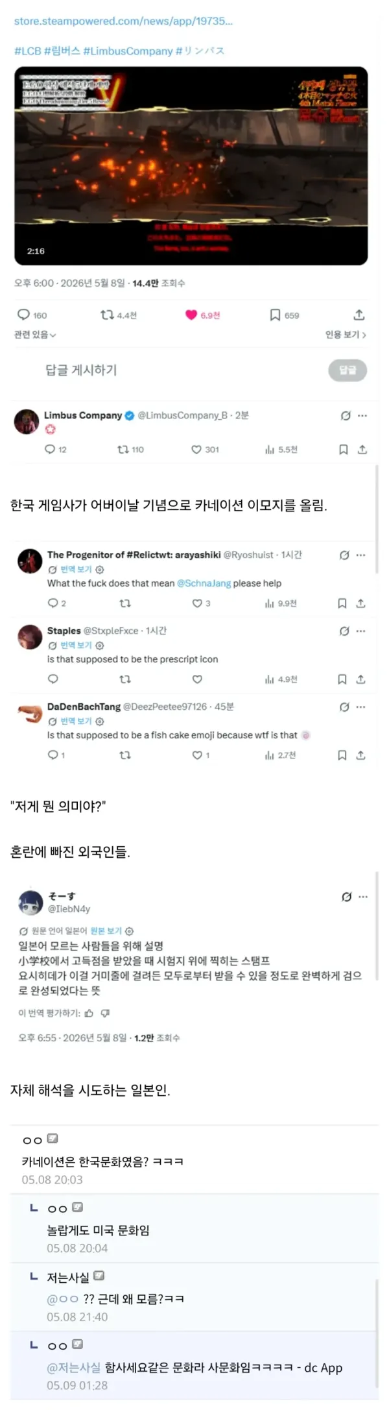
Task: Like the Staples reply about prescript icon
Action: [x=197, y=679]
